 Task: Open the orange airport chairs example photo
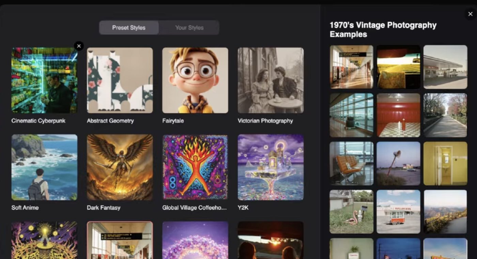tap(351, 163)
